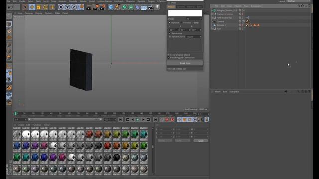
Task: Click the timeline frame range slider
Action: [65, 119]
